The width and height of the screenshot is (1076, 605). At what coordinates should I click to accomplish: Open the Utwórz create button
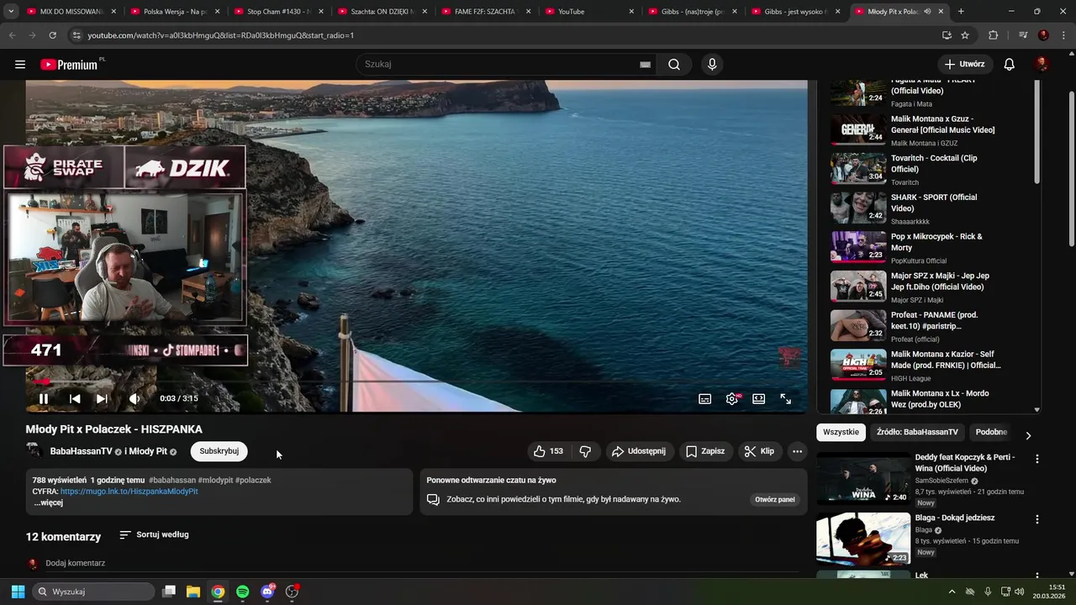(x=965, y=65)
